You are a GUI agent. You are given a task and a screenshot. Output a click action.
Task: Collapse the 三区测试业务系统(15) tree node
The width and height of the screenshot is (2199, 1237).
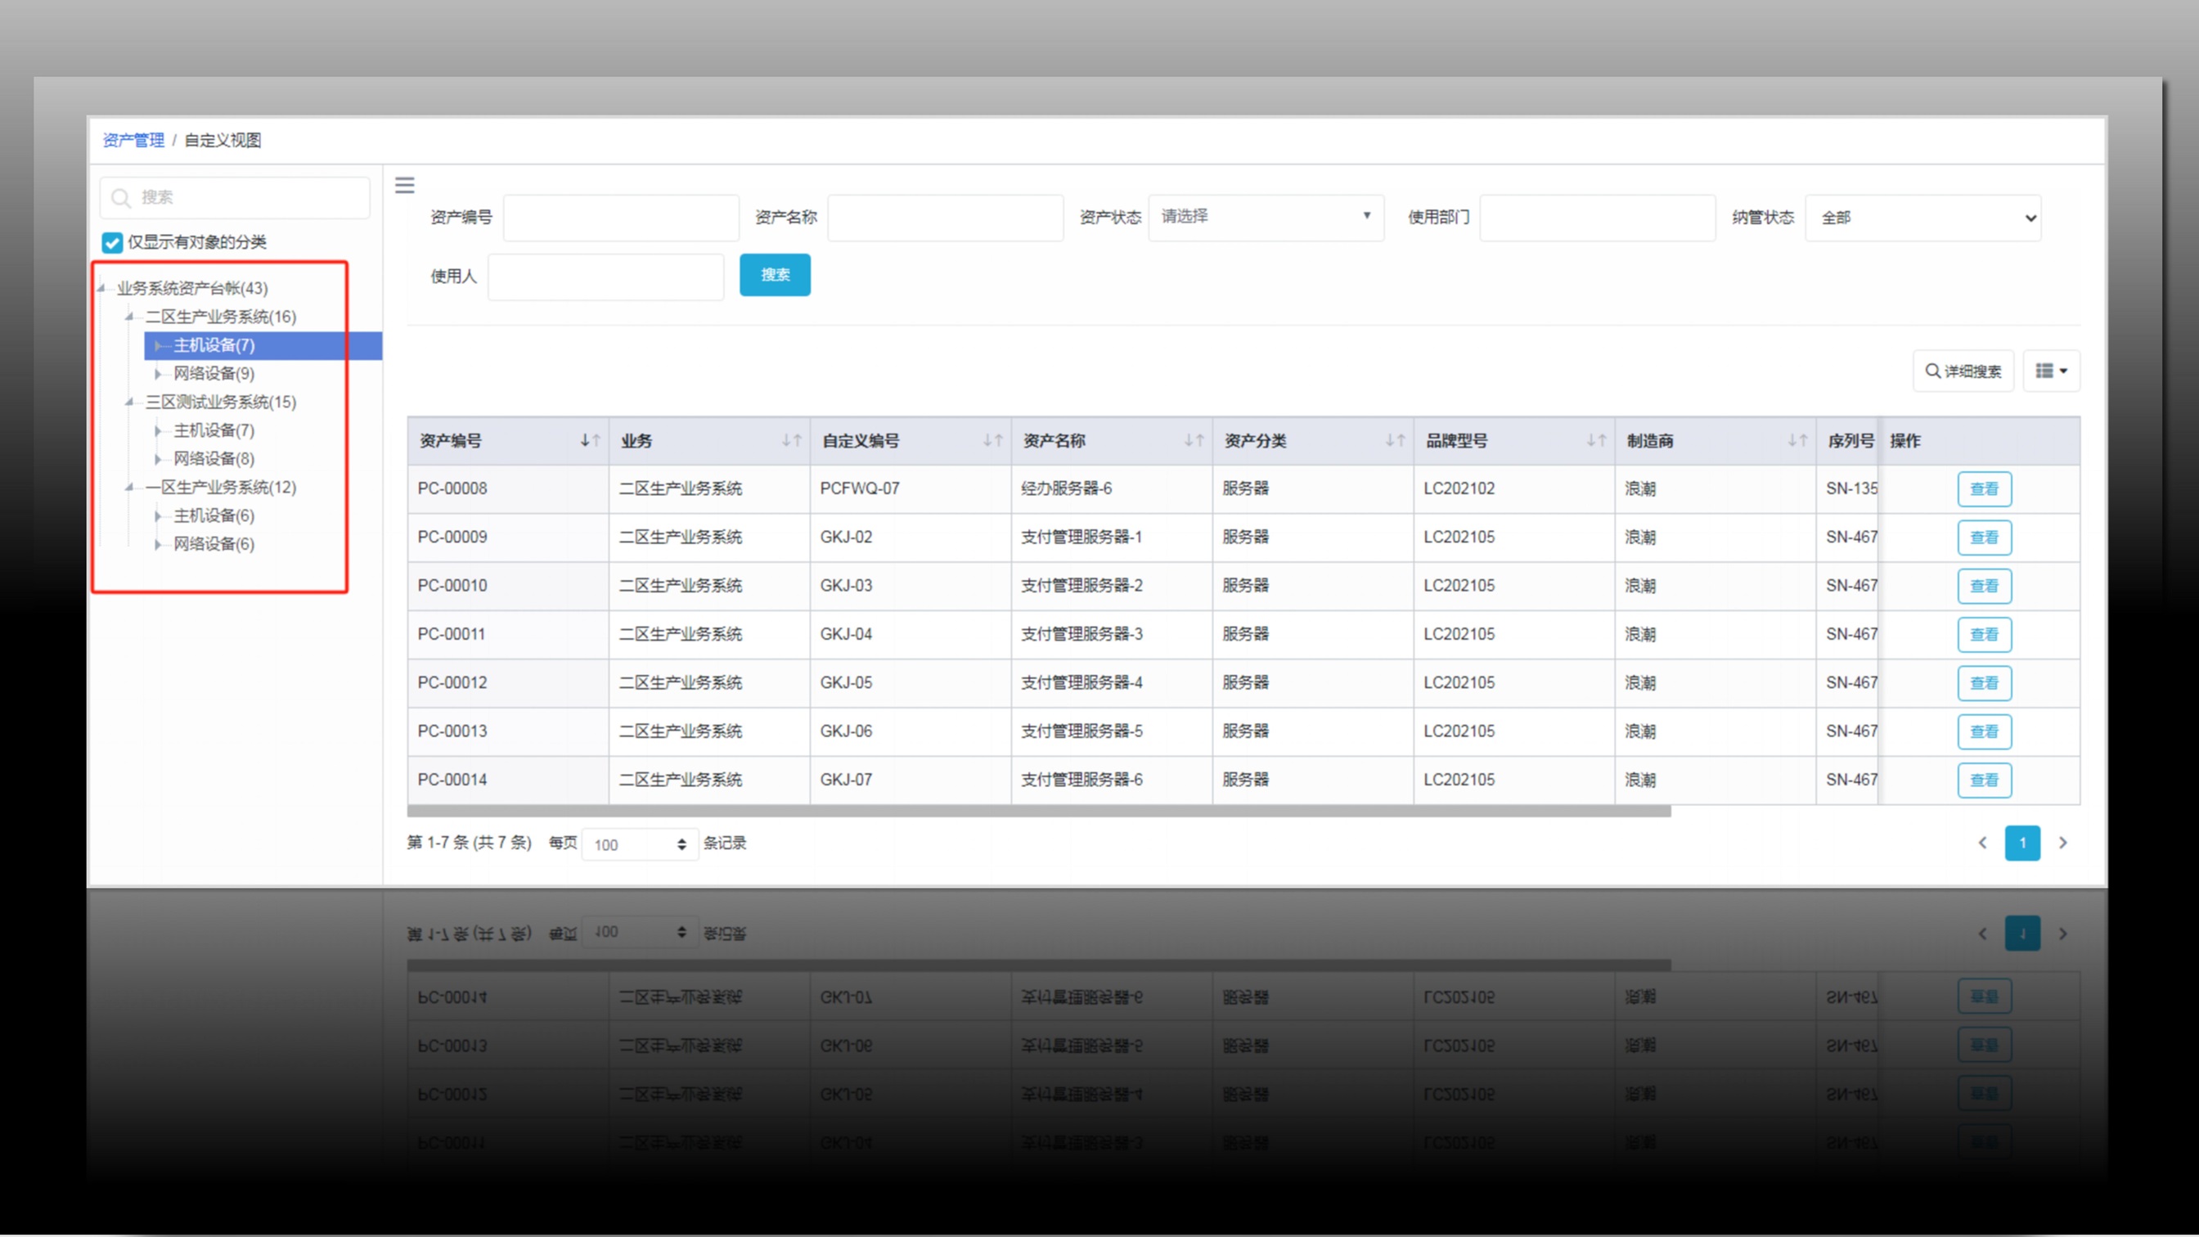130,402
